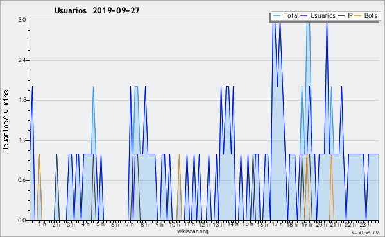
Task: Click the '13 h' x-axis label
Action: pos(218,225)
